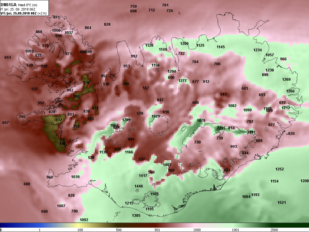Image resolution: width=309 pixels, height=232 pixels.
Task: Click the 1156 map value
Action: [155, 65]
